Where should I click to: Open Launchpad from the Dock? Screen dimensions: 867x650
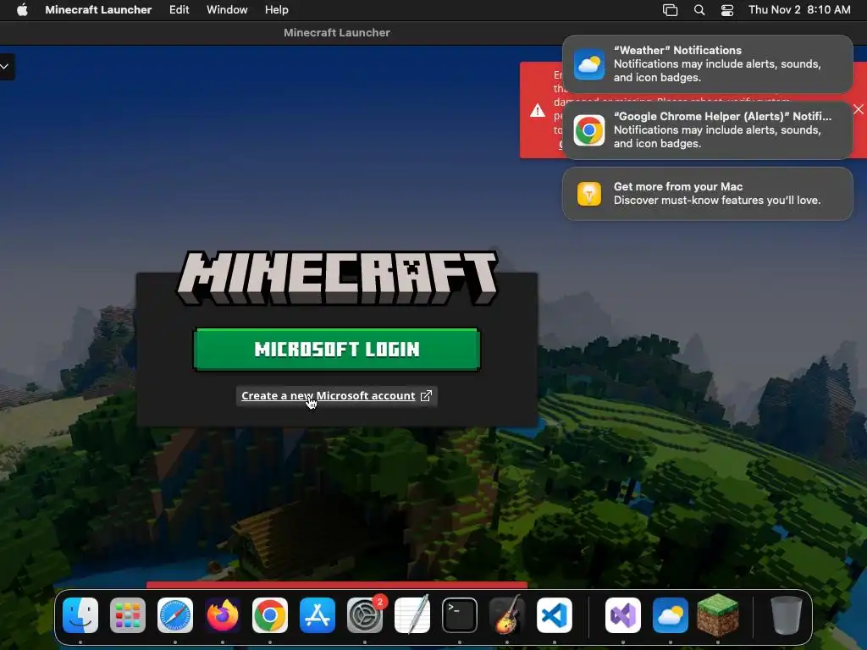(128, 615)
